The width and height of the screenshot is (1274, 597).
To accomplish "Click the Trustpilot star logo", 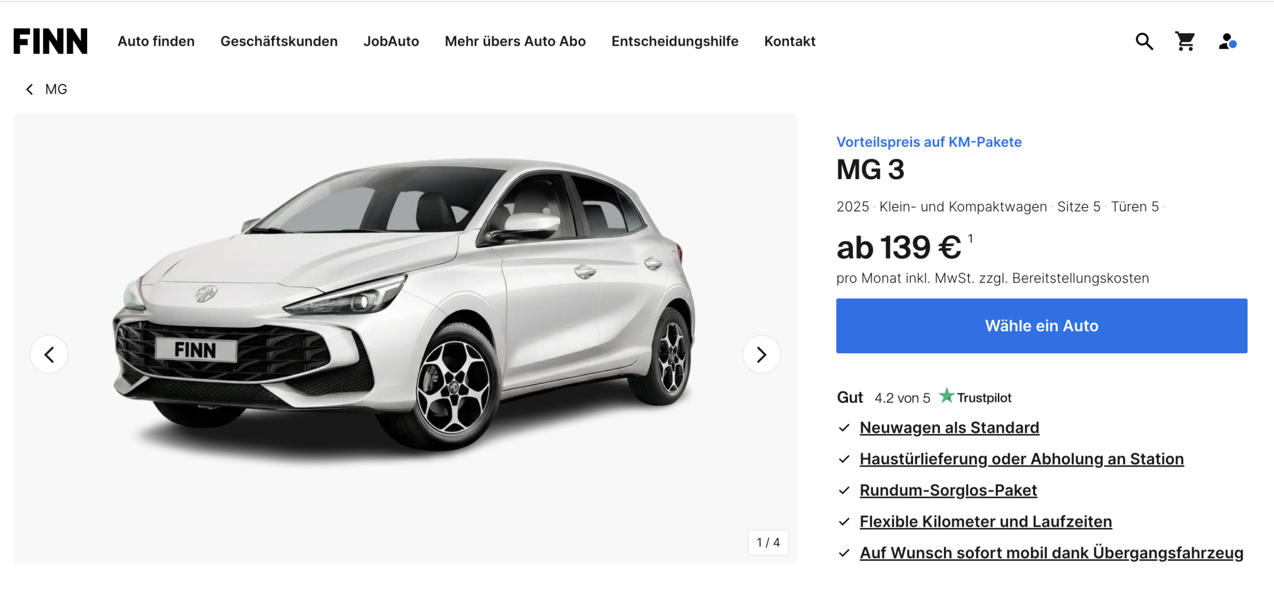I will [x=946, y=397].
